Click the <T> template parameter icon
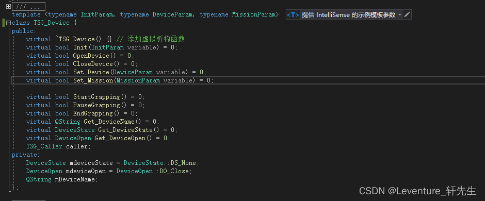The height and width of the screenshot is (201, 485). click(293, 14)
